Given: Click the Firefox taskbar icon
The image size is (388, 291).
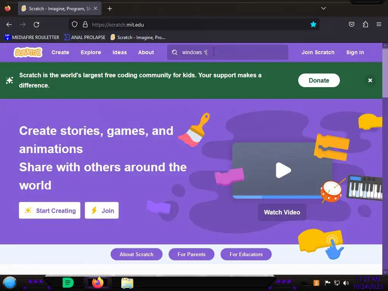Looking at the screenshot, I should (x=97, y=282).
